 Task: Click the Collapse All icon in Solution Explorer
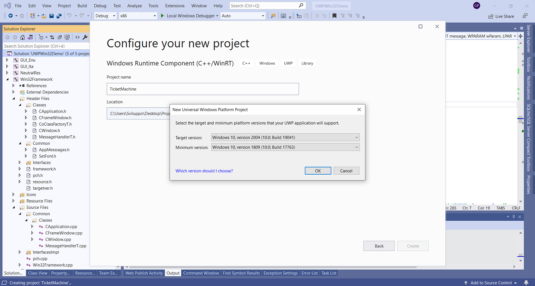[60, 37]
